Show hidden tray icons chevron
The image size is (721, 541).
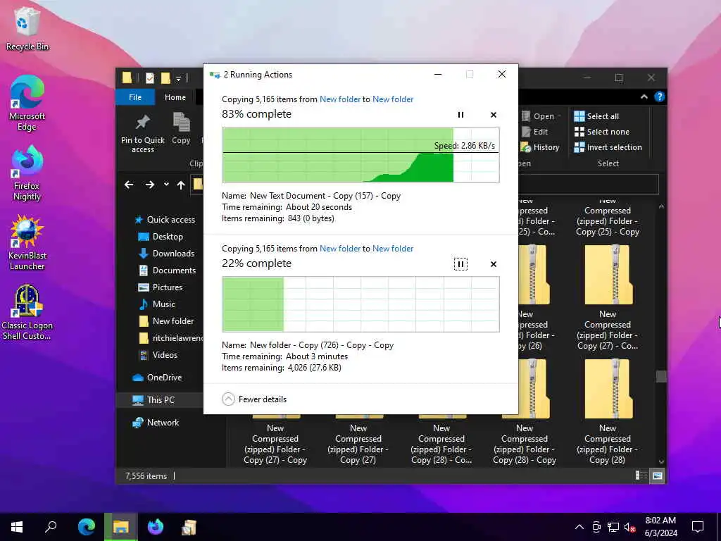[579, 527]
